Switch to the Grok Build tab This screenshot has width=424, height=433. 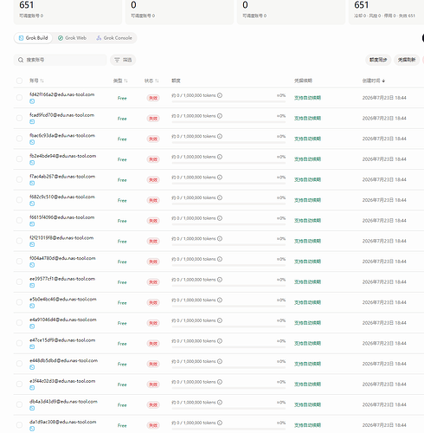click(33, 38)
